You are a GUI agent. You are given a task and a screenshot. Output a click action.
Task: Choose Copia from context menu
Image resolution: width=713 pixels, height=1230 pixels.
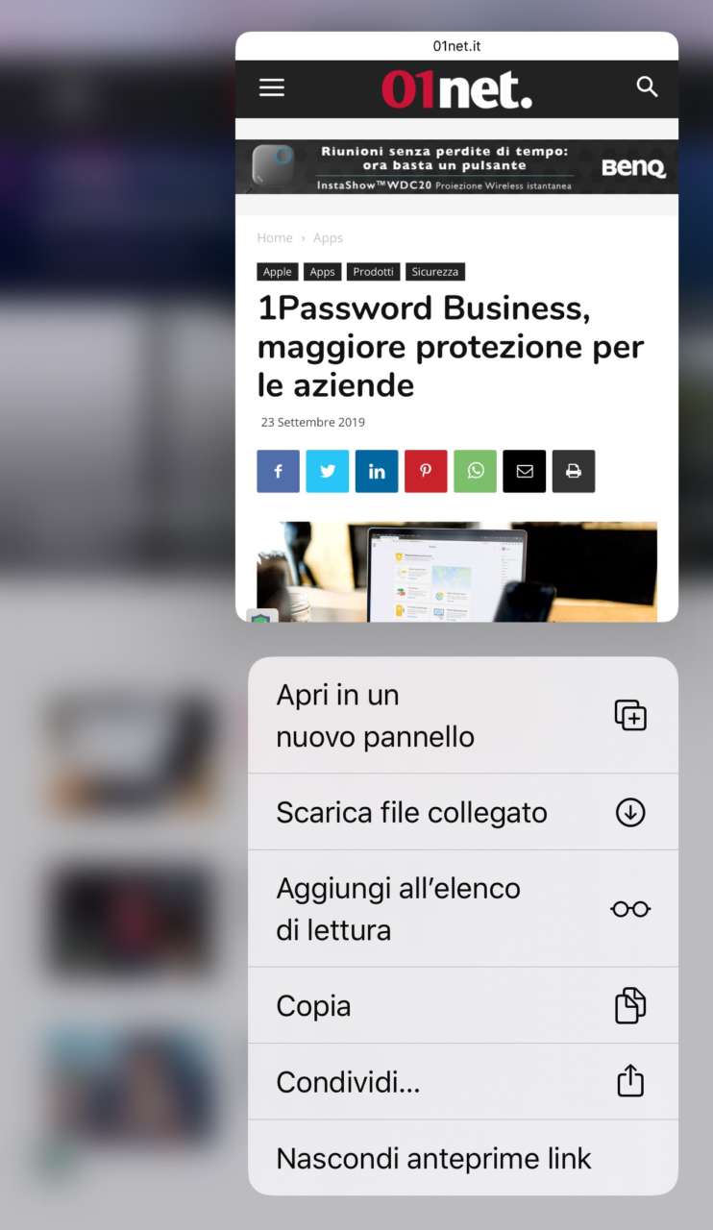[463, 1006]
